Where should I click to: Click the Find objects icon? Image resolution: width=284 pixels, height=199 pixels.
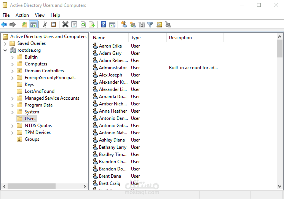(159, 24)
